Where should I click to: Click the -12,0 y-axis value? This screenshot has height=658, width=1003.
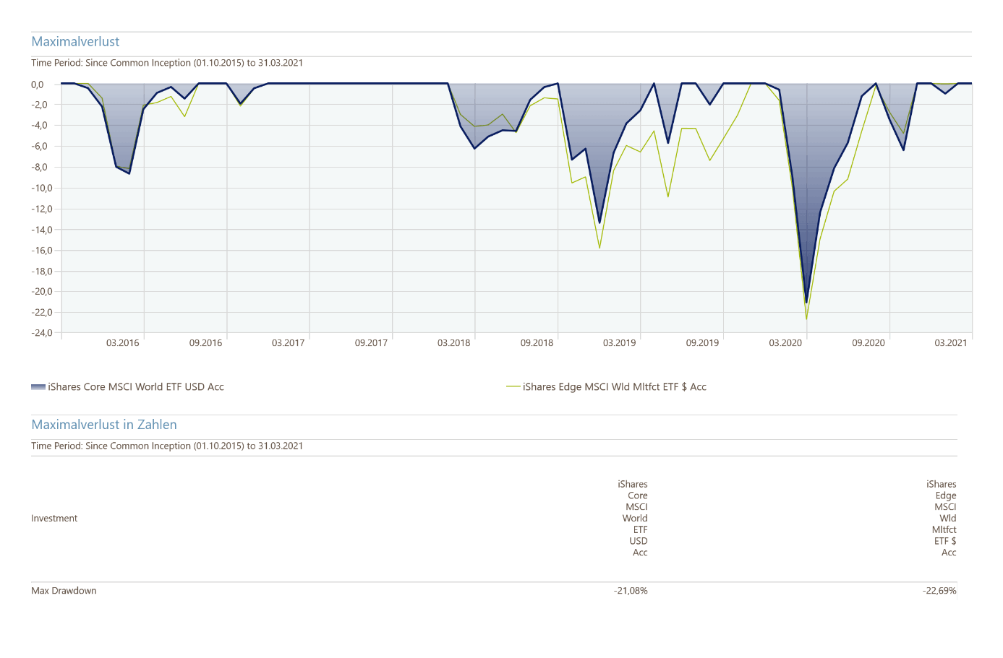(42, 209)
